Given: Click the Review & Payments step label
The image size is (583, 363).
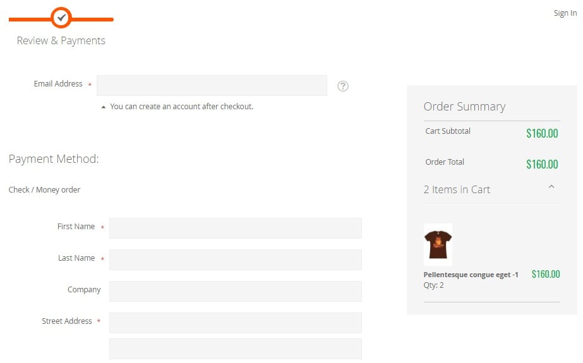Looking at the screenshot, I should (61, 40).
